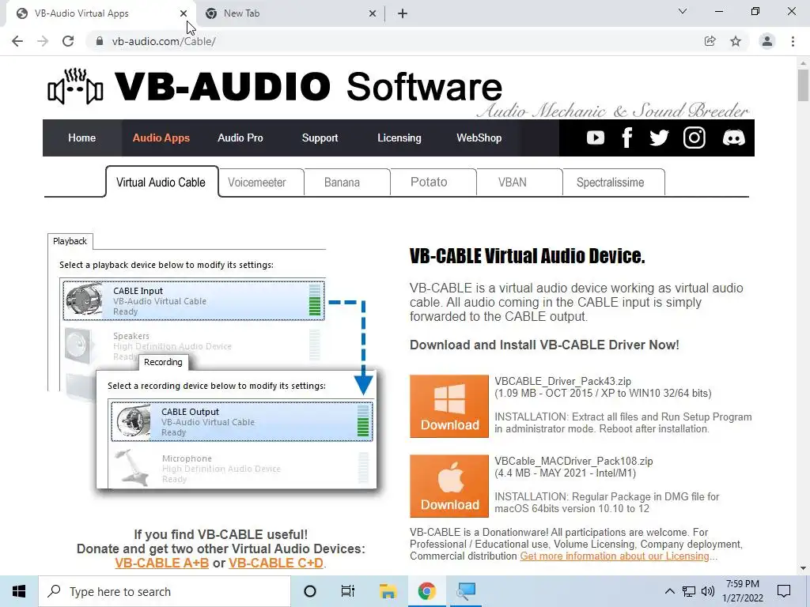
Task: Show hidden system tray icons
Action: (x=669, y=591)
